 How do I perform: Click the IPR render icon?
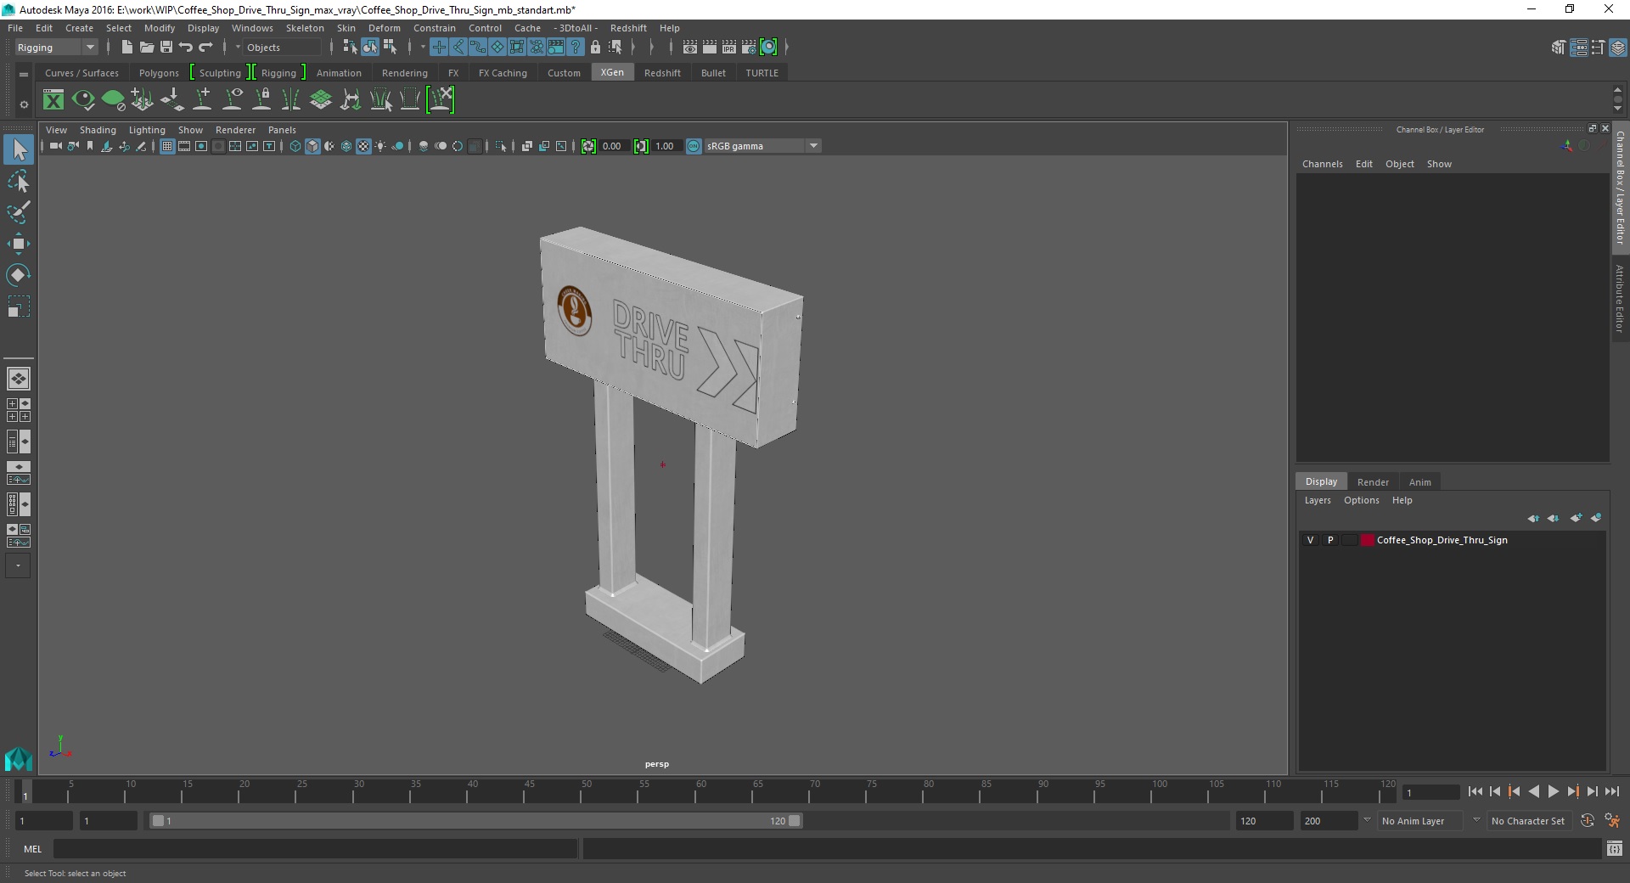[x=729, y=48]
